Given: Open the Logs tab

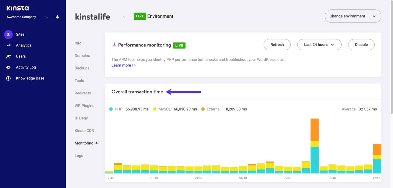Looking at the screenshot, I should [x=79, y=155].
